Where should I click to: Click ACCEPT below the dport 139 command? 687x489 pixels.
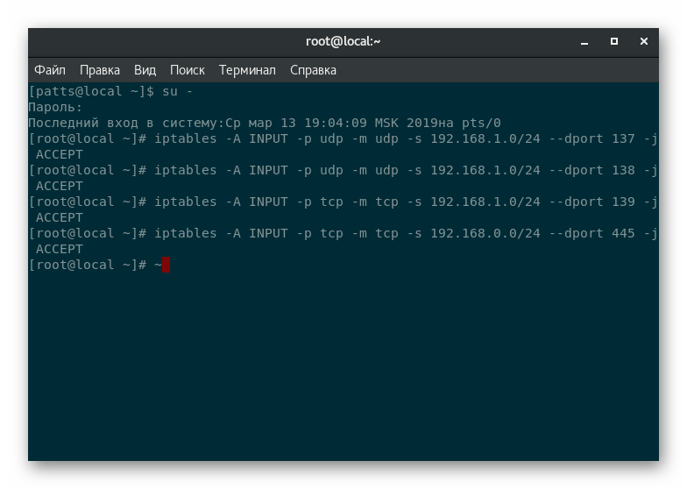60,217
